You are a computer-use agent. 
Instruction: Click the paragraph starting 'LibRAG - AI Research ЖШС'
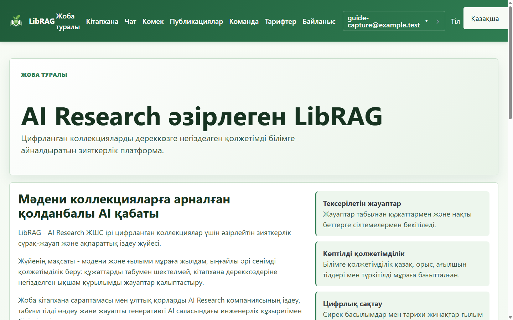[x=155, y=238]
